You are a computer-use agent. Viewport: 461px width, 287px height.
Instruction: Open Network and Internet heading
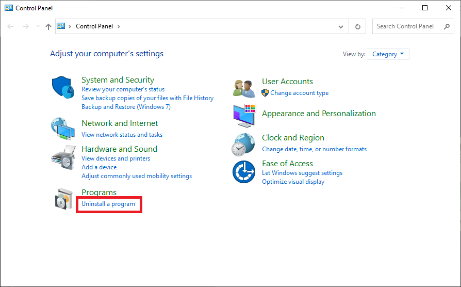point(120,123)
